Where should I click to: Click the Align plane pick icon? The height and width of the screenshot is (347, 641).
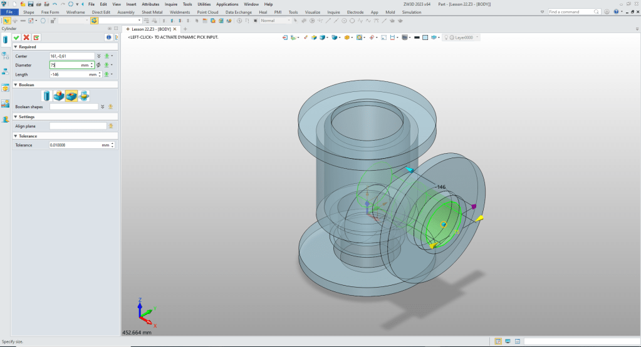point(111,126)
